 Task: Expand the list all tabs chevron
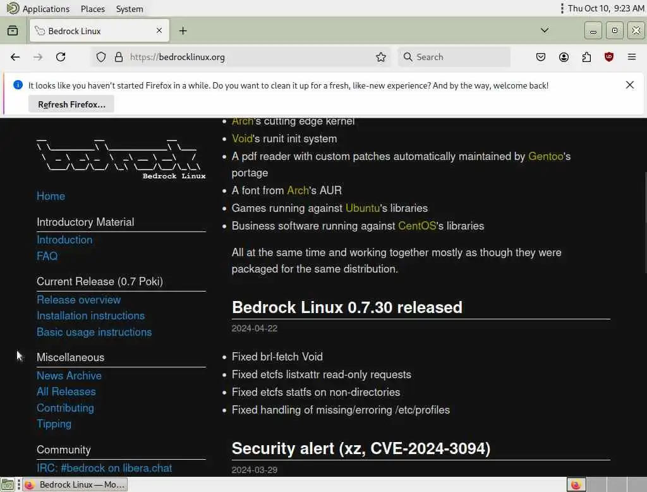tap(545, 30)
